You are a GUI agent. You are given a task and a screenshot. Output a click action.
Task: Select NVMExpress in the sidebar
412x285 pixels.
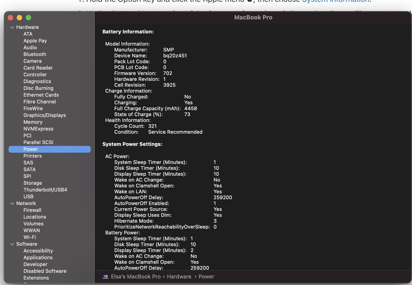click(38, 129)
